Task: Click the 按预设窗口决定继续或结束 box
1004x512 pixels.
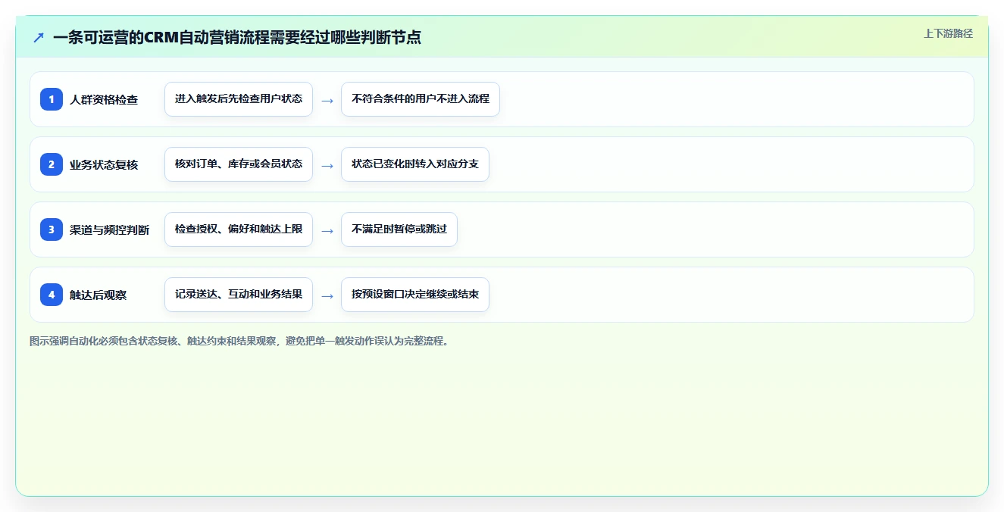Action: coord(415,295)
